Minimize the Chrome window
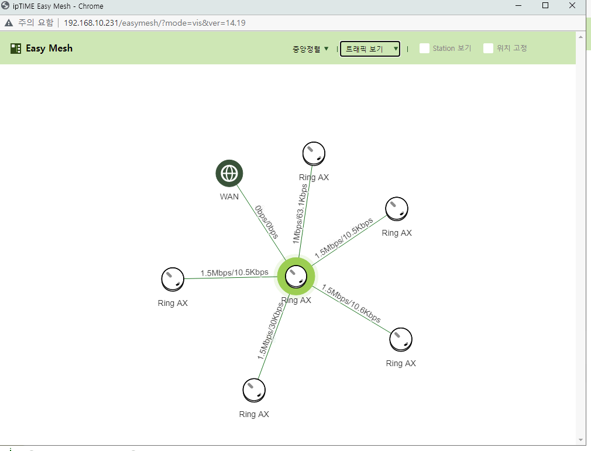The image size is (591, 451). (518, 6)
